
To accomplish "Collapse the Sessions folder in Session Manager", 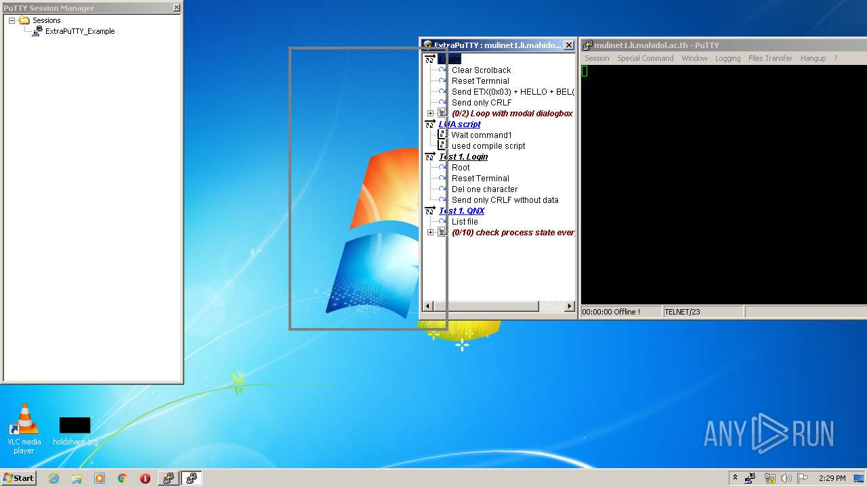I will pyautogui.click(x=12, y=20).
